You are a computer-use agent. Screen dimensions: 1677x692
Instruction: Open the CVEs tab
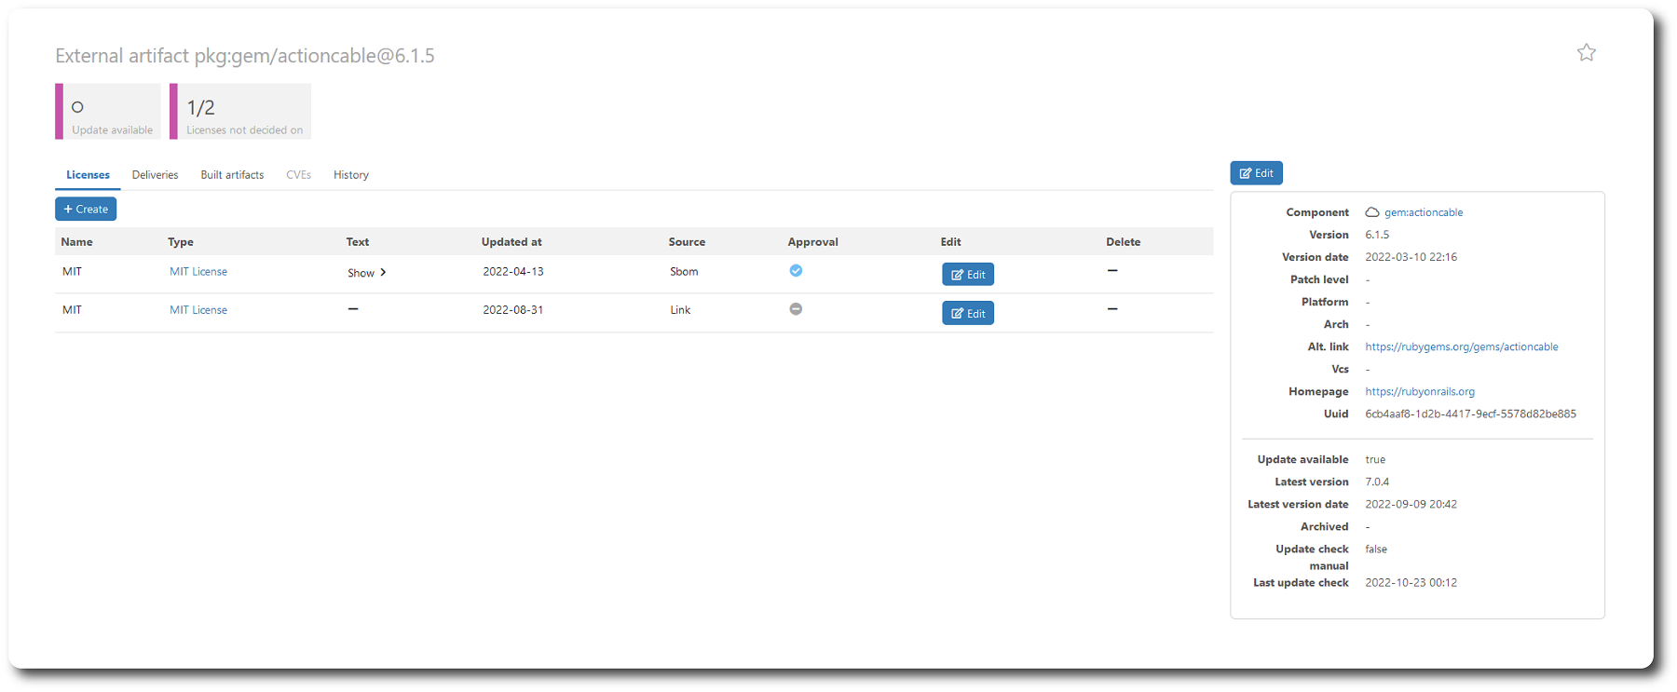pyautogui.click(x=298, y=175)
